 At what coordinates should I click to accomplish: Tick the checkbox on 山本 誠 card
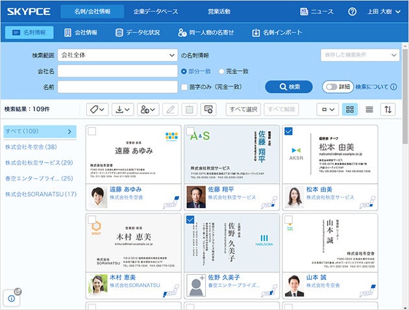point(288,220)
